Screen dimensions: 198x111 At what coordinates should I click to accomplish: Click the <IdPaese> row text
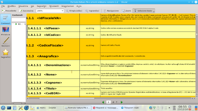tap(52, 28)
